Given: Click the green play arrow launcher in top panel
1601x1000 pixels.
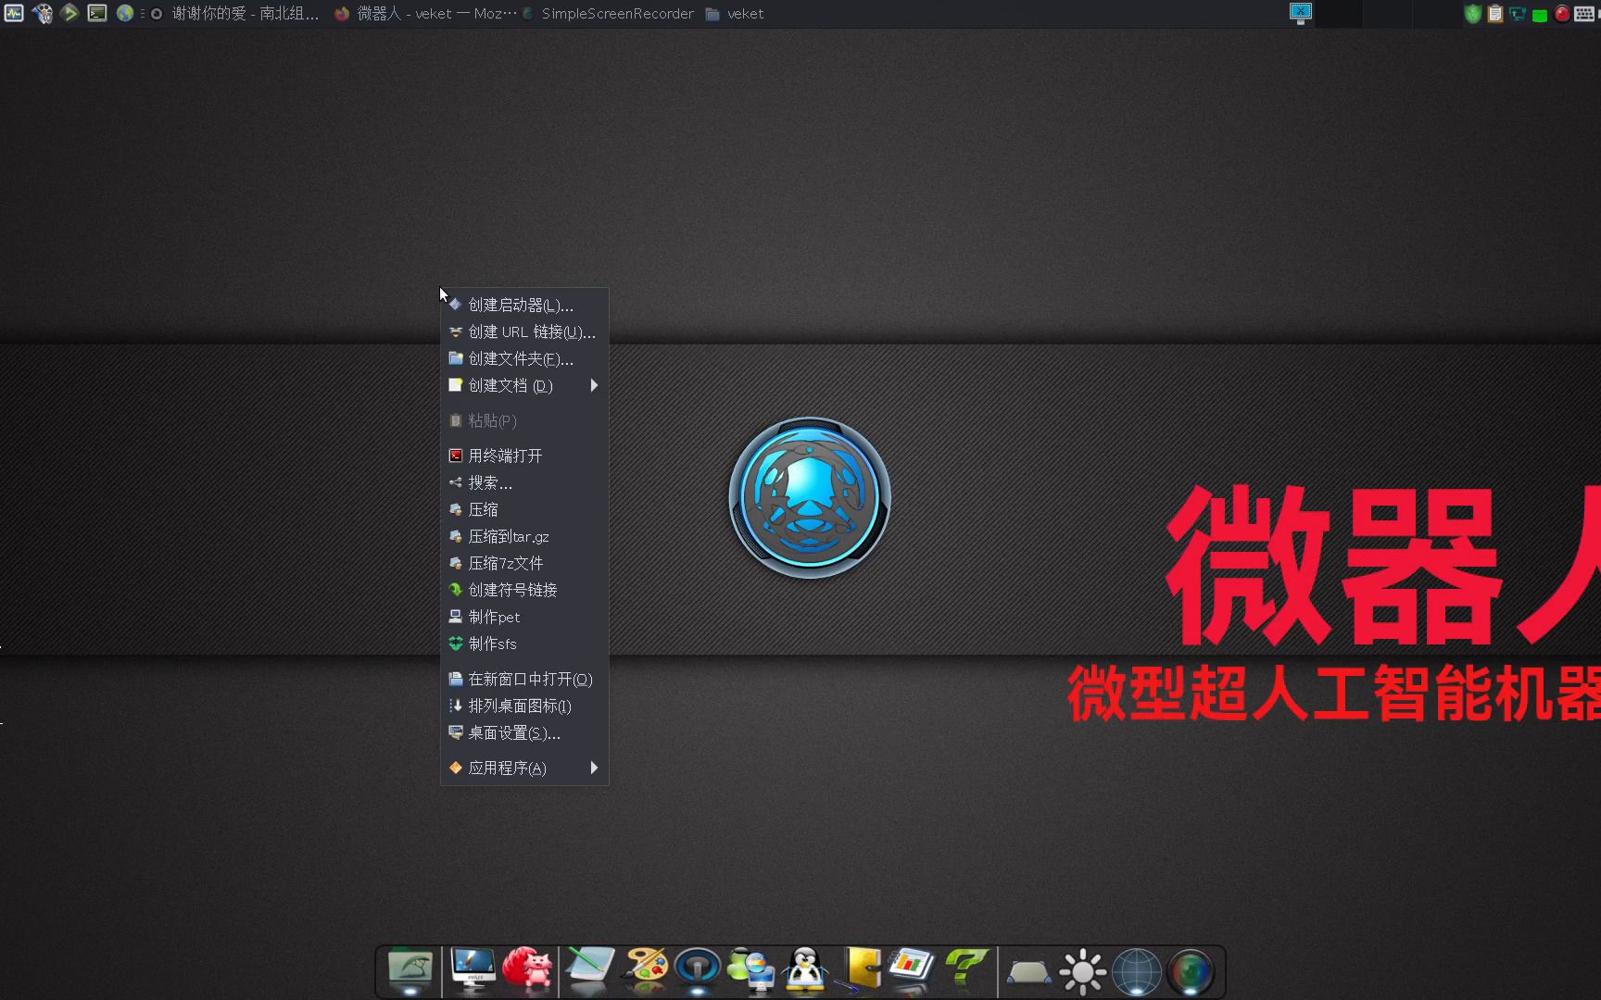Looking at the screenshot, I should pyautogui.click(x=69, y=13).
